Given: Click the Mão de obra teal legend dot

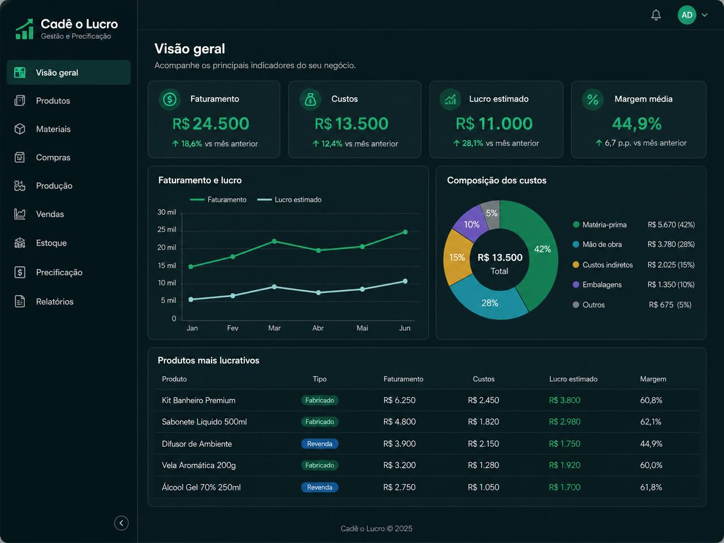Looking at the screenshot, I should click(576, 244).
